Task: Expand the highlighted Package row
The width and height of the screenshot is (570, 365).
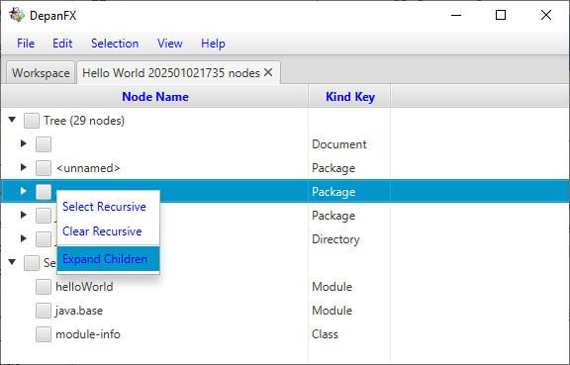Action: [x=24, y=191]
